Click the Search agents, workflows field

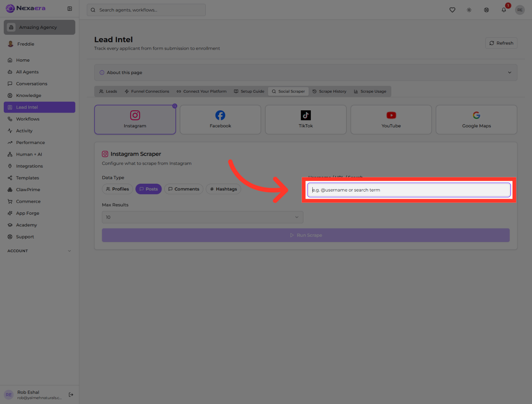tap(146, 10)
